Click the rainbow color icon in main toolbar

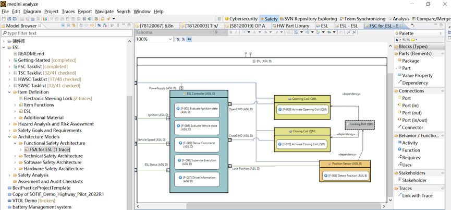[x=45, y=19]
